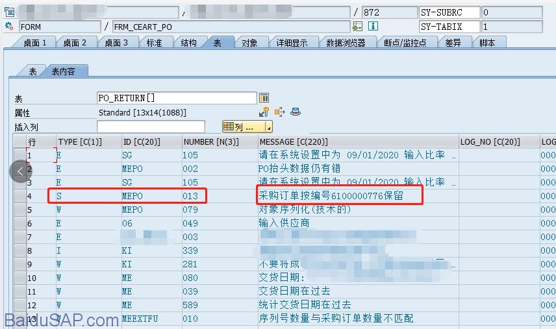Click the table display icon beside PO_RETURN[] field

click(x=264, y=98)
